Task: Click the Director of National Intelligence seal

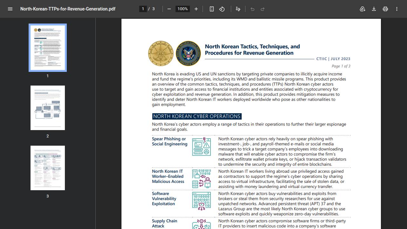Action: pos(188,53)
